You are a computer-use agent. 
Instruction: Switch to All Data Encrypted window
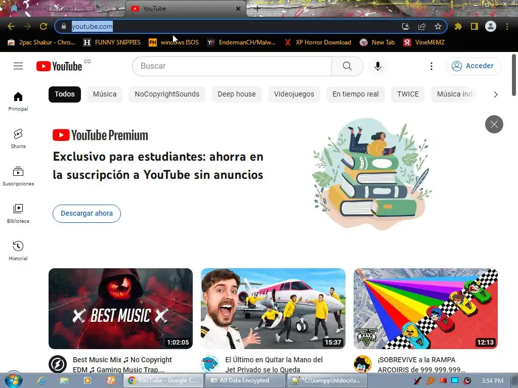point(245,380)
